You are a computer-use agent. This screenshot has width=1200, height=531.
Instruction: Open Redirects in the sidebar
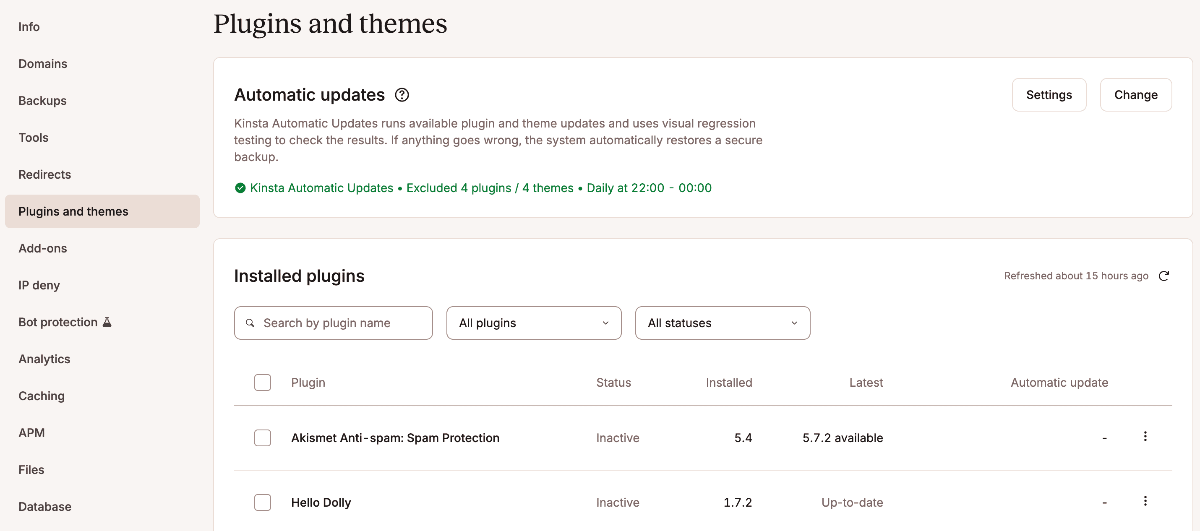point(45,174)
